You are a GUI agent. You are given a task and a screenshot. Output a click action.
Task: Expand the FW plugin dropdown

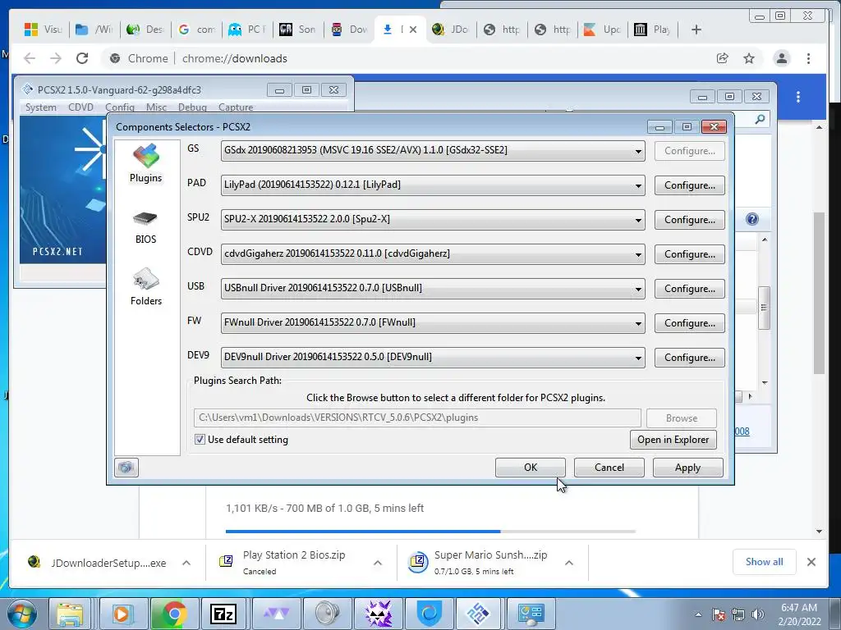pos(637,323)
